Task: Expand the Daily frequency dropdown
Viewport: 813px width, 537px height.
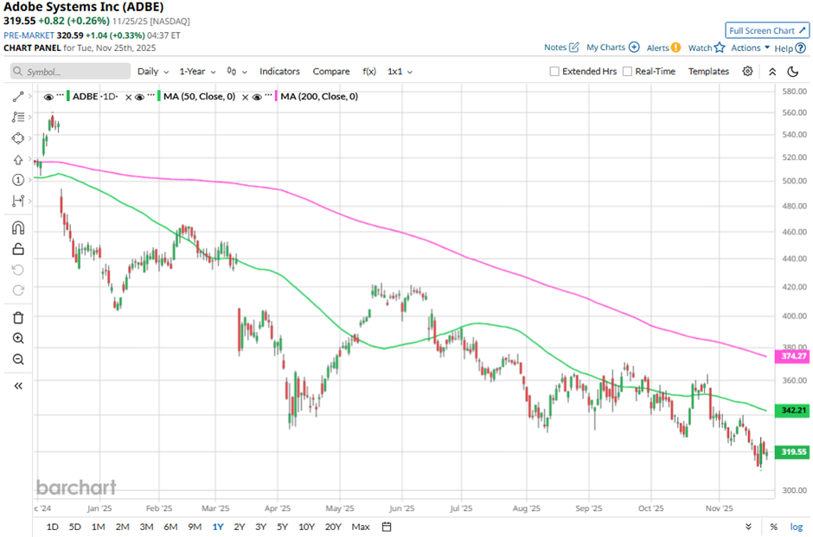Action: [x=152, y=72]
